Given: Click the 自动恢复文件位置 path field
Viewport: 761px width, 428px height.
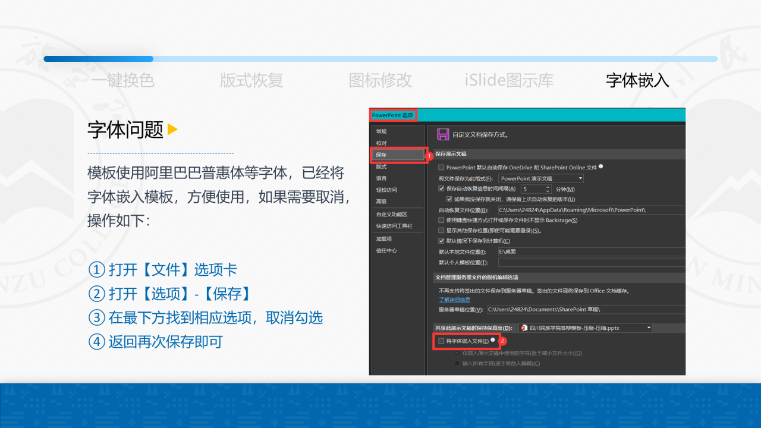Looking at the screenshot, I should (591, 210).
